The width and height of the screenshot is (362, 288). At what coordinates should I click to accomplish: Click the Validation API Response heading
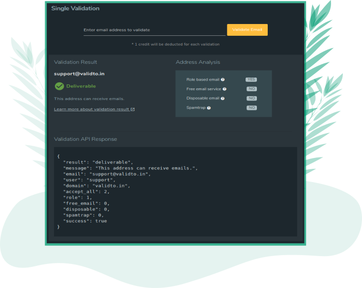click(85, 139)
